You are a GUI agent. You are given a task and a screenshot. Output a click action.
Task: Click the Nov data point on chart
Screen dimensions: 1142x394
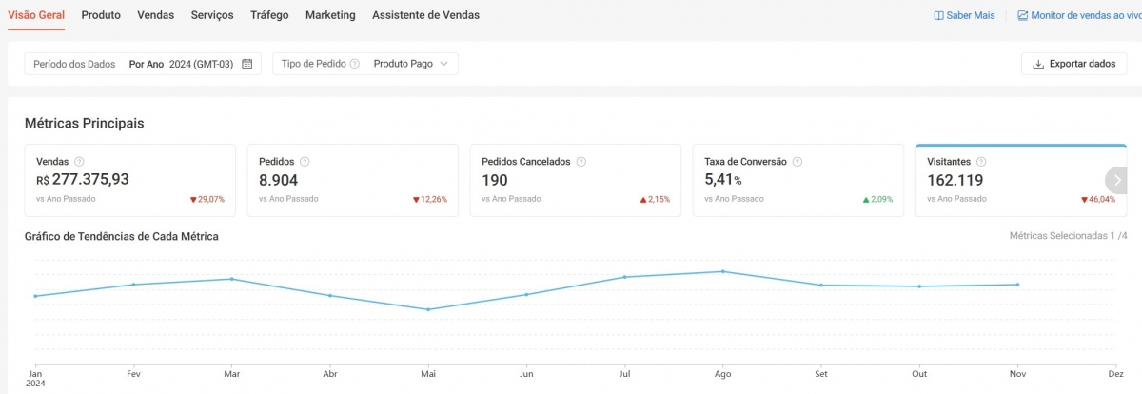1018,285
